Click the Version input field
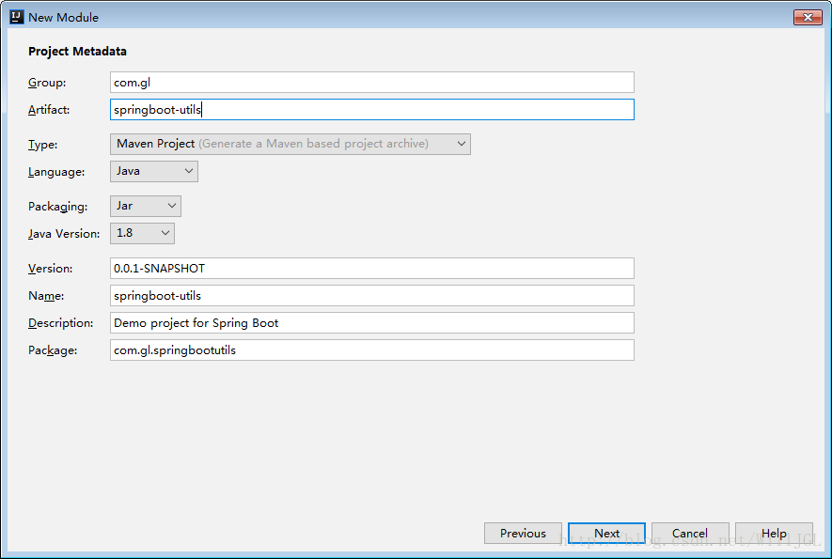The width and height of the screenshot is (832, 559). [371, 269]
